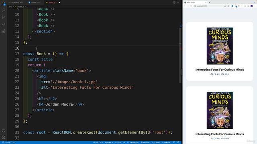The image size is (257, 144).
Task: Open editor More Actions menu
Action: click(x=178, y=2)
